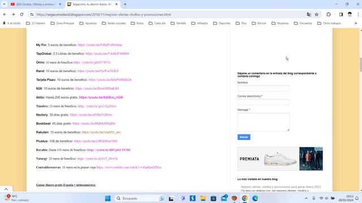Image resolution: width=362 pixels, height=203 pixels.
Task: Open the 'Bolsa' bookmark folder
Action: (137, 23)
